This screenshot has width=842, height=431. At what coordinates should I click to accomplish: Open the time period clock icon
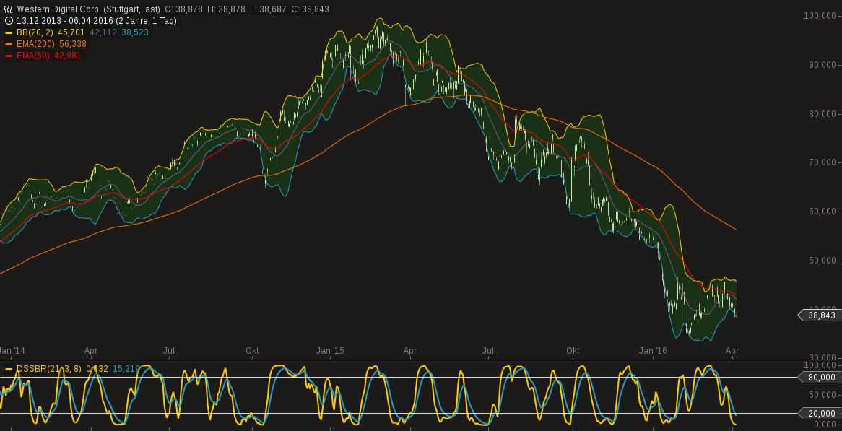click(9, 20)
